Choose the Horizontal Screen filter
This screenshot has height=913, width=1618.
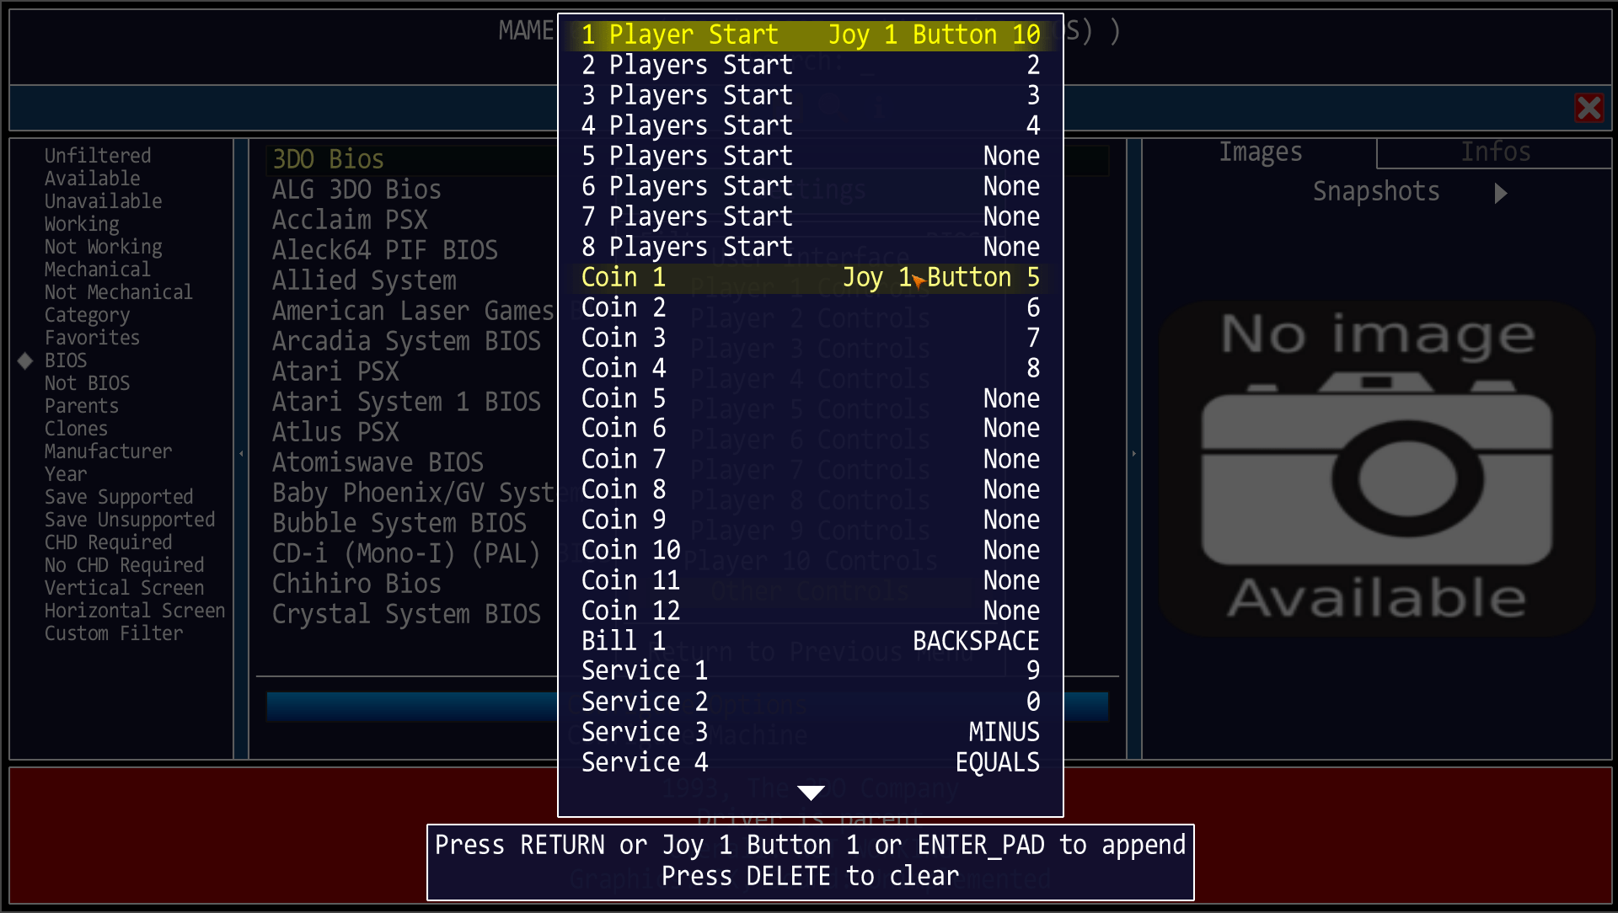coord(135,611)
